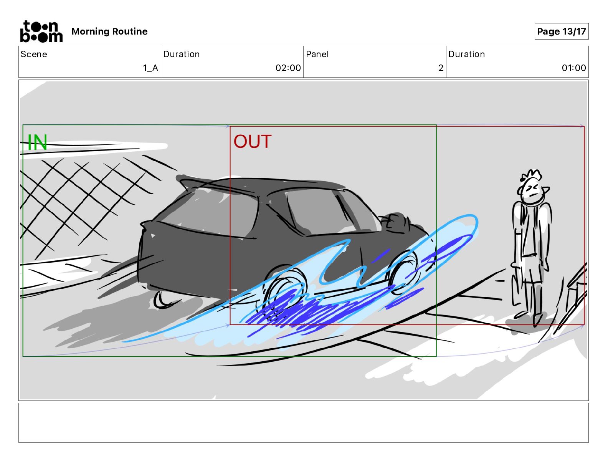Viewport: 608px width, 470px height.
Task: Click the red 'OUT' camera label
Action: (x=253, y=141)
